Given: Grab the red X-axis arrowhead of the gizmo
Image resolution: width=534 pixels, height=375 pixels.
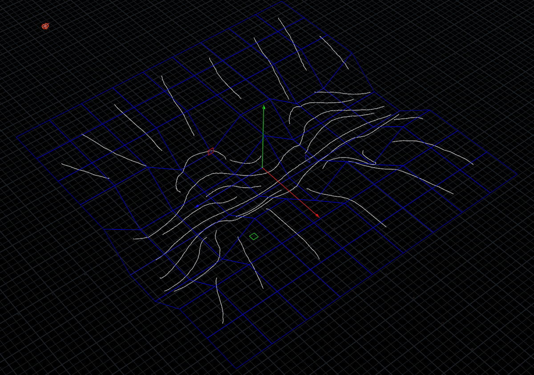Looking at the screenshot, I should (x=318, y=216).
